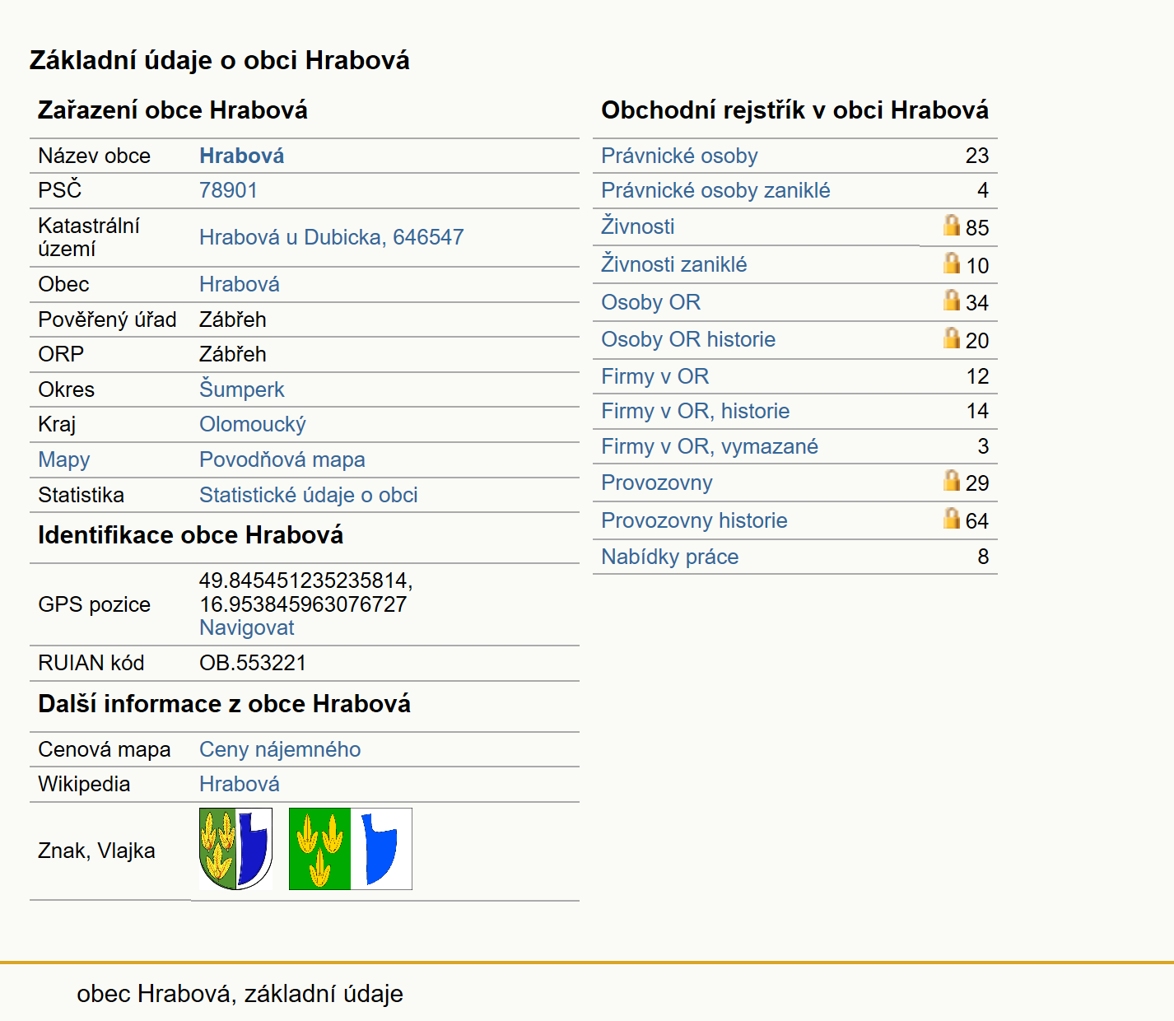Viewport: 1174px width, 1021px height.
Task: Open the Ceny nájemného link
Action: pos(280,749)
